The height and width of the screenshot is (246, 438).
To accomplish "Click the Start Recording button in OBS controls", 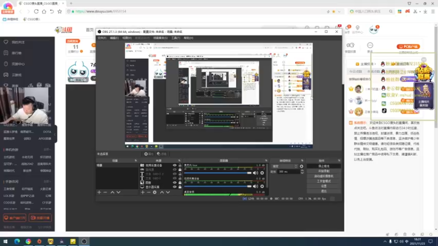I will 324,171.
